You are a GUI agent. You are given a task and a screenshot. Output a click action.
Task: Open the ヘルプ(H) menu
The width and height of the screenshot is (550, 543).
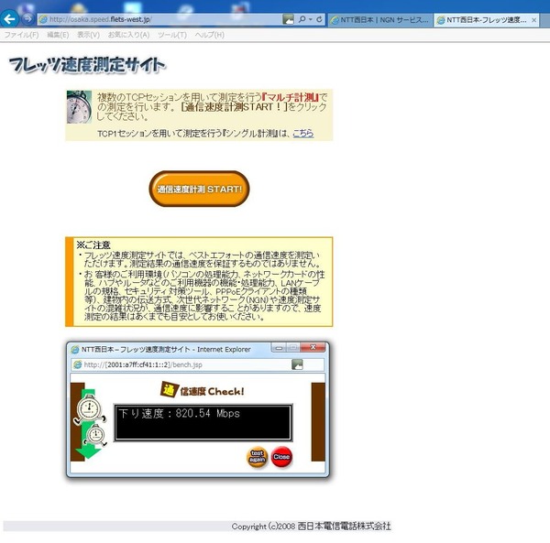click(x=209, y=35)
